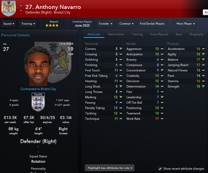The image size is (208, 173).
Task: Toggle Show recent attribute changes checkbox
Action: (160, 169)
